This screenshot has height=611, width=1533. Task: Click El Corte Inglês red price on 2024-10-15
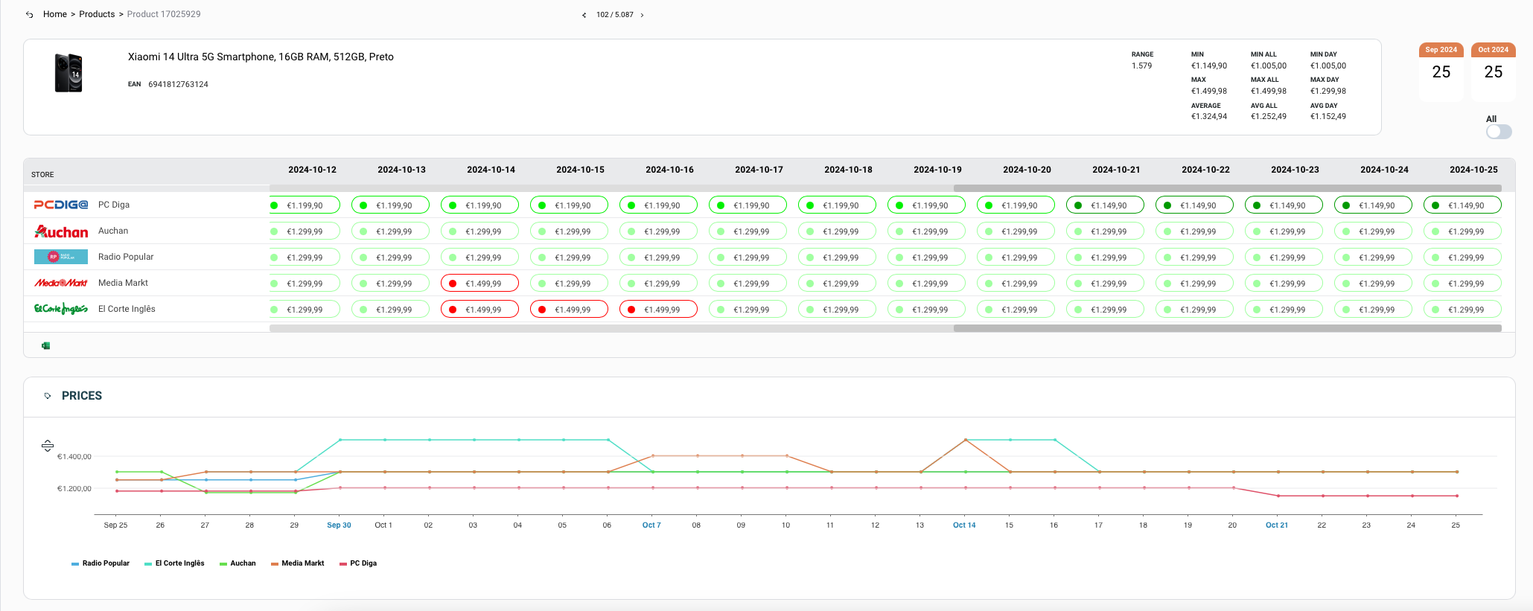click(x=569, y=310)
